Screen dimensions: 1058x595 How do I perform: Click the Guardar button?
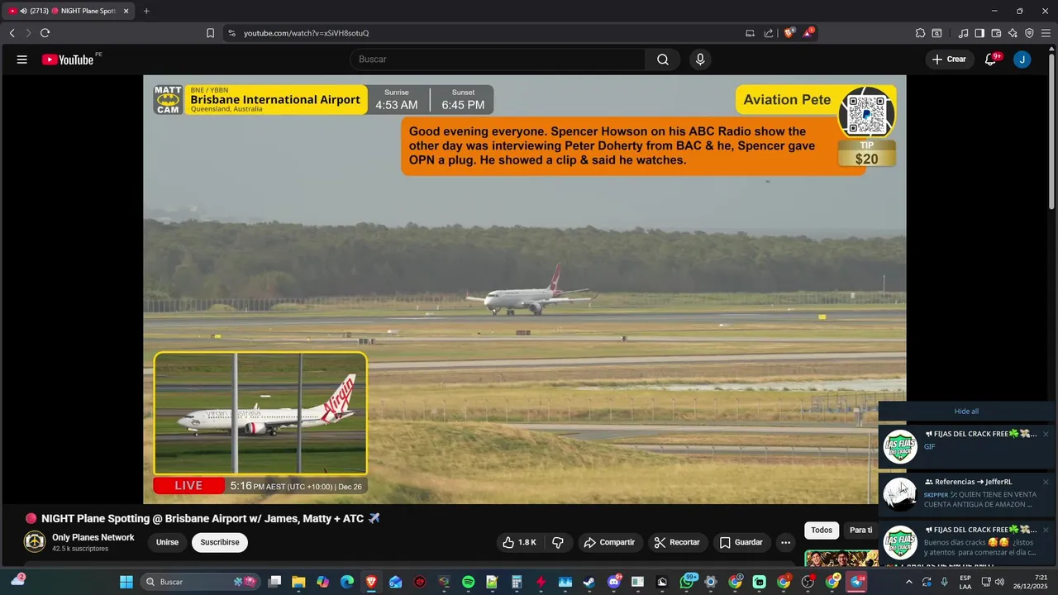[741, 543]
